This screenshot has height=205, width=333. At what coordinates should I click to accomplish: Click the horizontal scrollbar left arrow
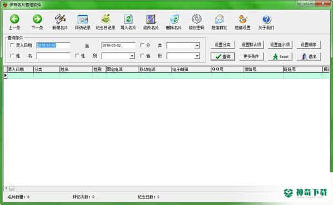pos(6,188)
